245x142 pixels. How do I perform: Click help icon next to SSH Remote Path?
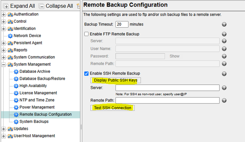point(224,100)
